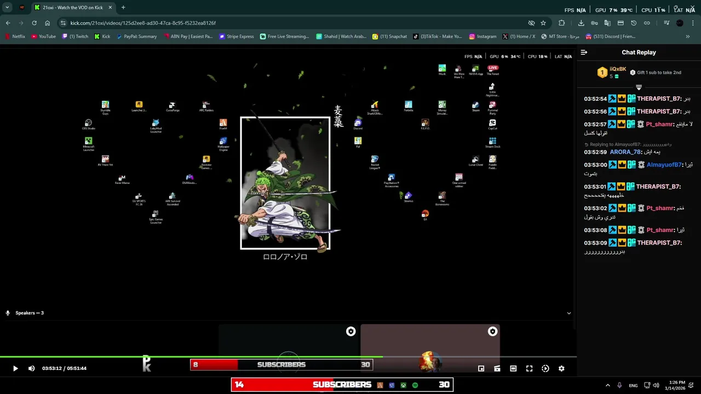Viewport: 701px width, 394px height.
Task: Reload the browser page
Action: click(34, 23)
